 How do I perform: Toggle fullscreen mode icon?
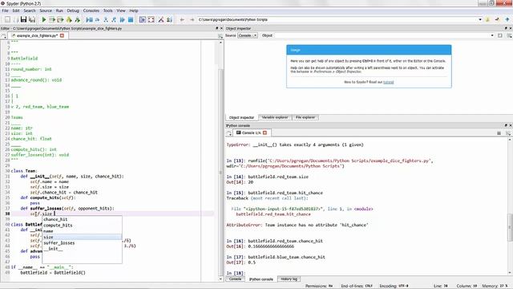coord(151,19)
